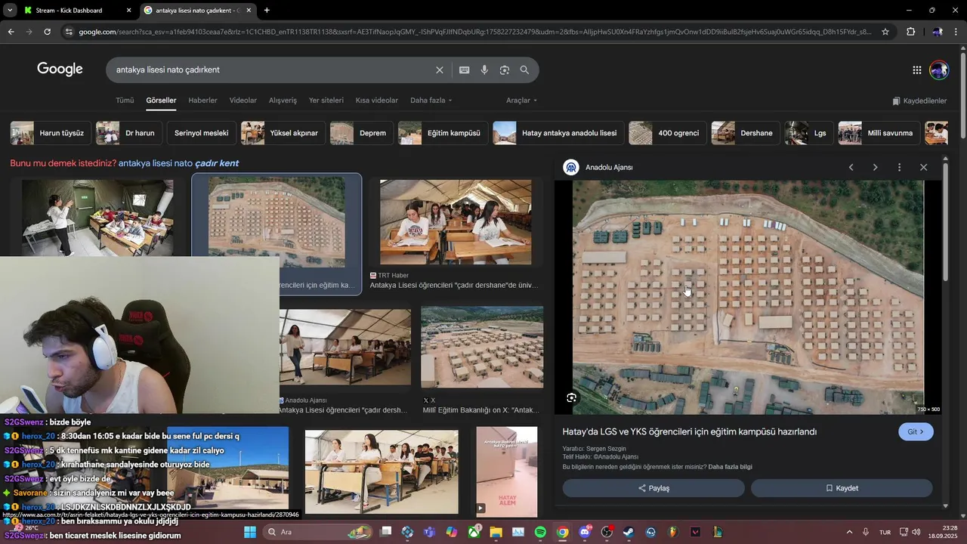Screen dimensions: 967x544
Task: Search this image with Lens icon
Action: (572, 397)
